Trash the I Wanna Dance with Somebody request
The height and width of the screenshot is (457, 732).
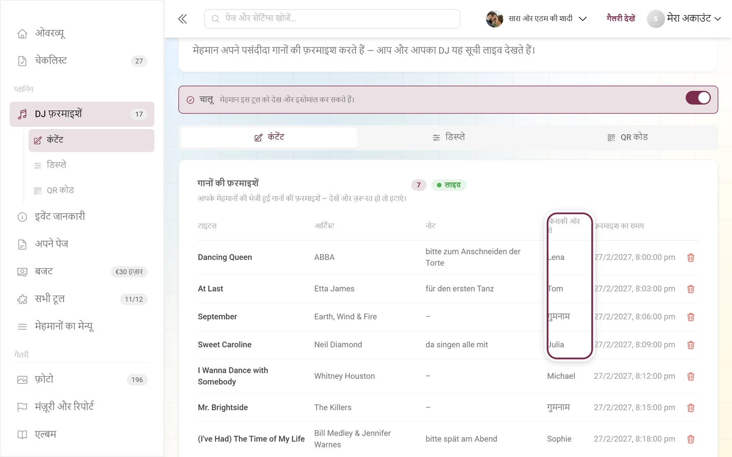691,376
